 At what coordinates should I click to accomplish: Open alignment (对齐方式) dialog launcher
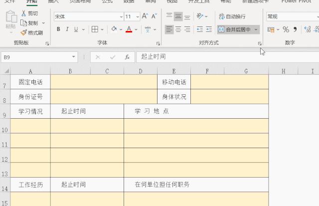click(260, 43)
